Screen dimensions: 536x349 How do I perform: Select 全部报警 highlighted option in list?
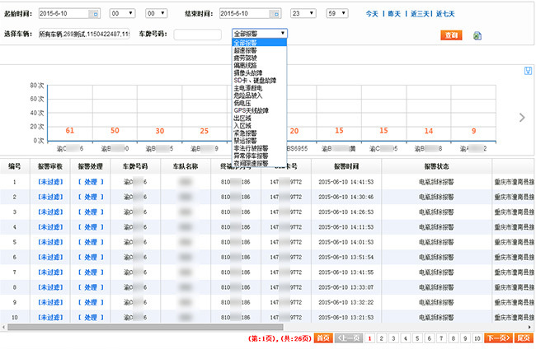coord(259,43)
